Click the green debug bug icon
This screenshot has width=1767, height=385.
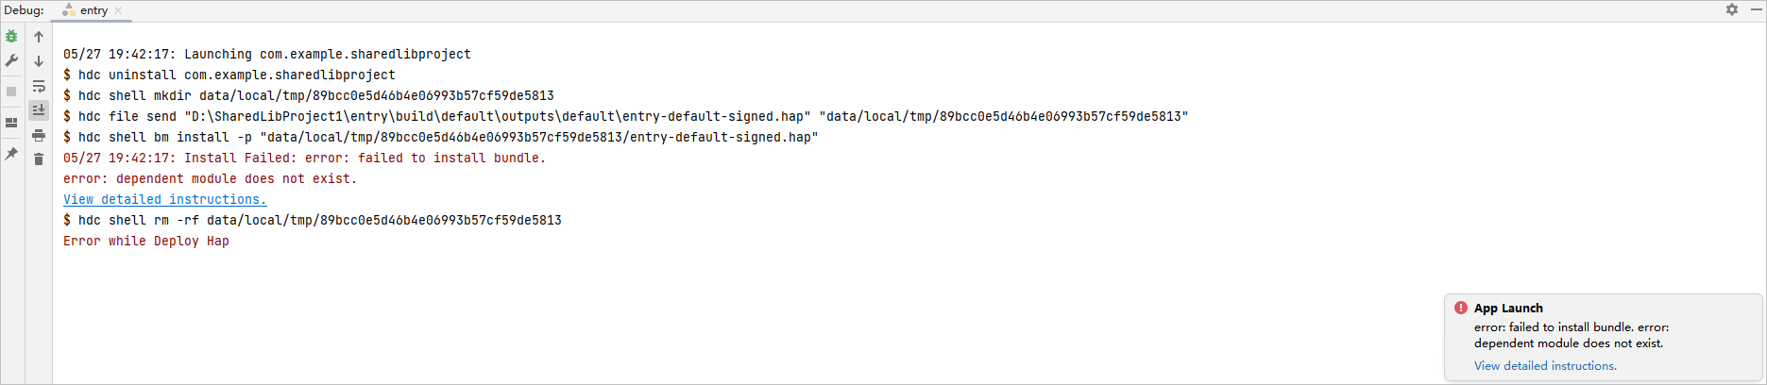click(x=11, y=37)
